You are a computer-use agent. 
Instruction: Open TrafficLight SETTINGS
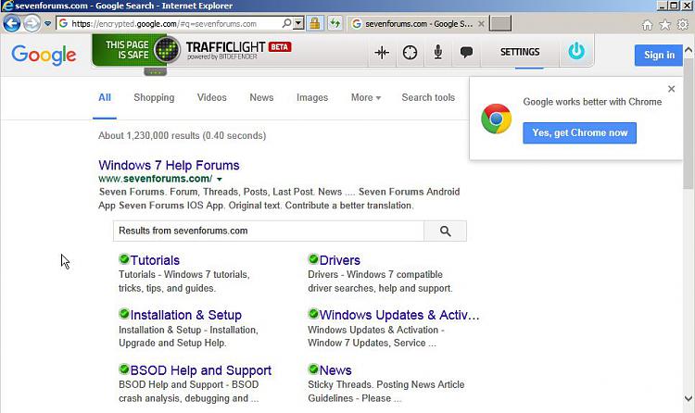(520, 52)
